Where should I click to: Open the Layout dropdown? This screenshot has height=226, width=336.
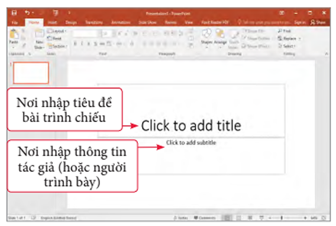pyautogui.click(x=57, y=31)
